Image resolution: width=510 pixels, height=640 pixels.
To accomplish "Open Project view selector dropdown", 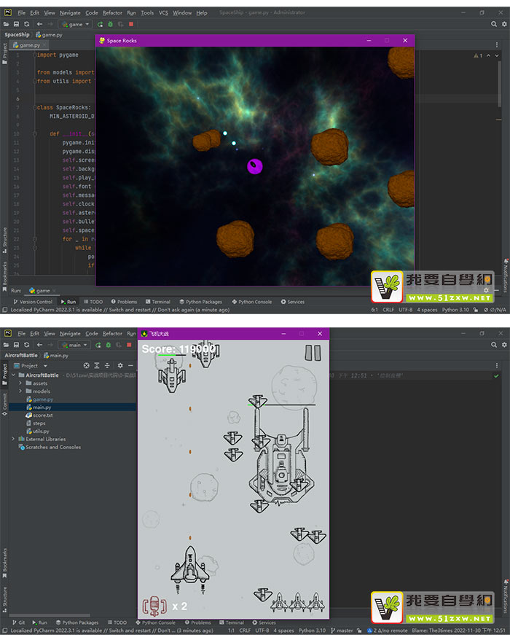I will pos(31,366).
